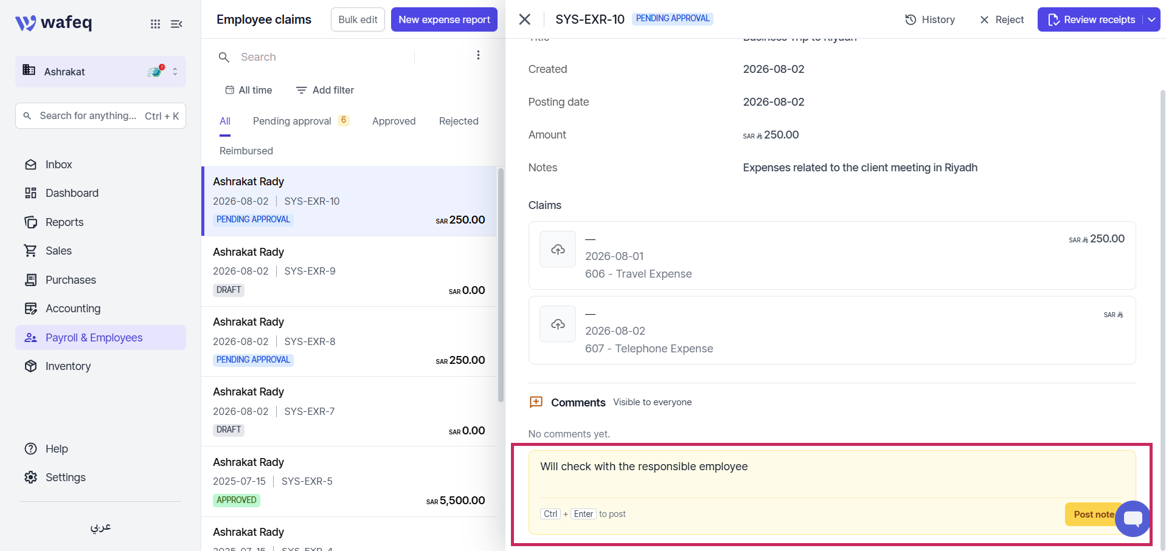Viewport: 1166px width, 551px height.
Task: Open the History log
Action: coord(930,19)
